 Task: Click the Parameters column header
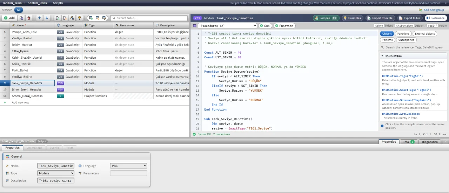click(133, 25)
